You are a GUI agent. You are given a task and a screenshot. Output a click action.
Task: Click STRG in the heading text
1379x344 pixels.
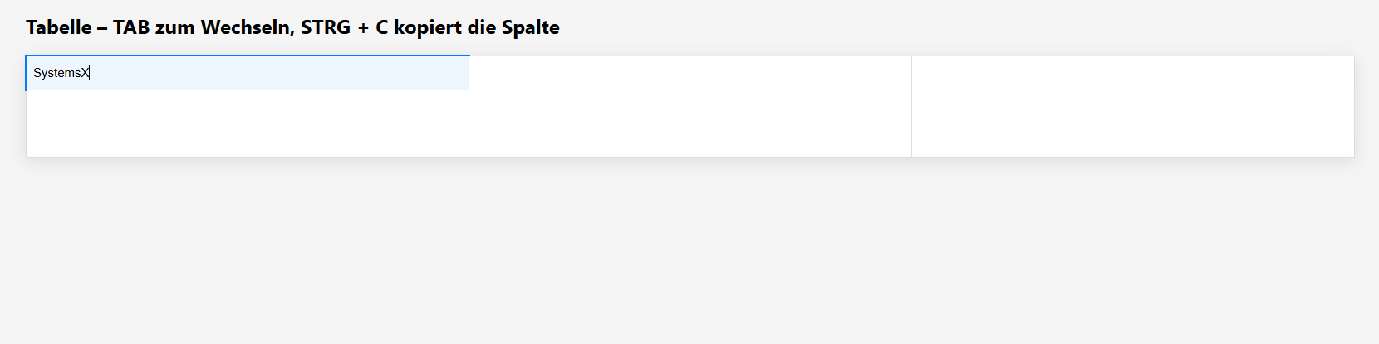tap(325, 27)
